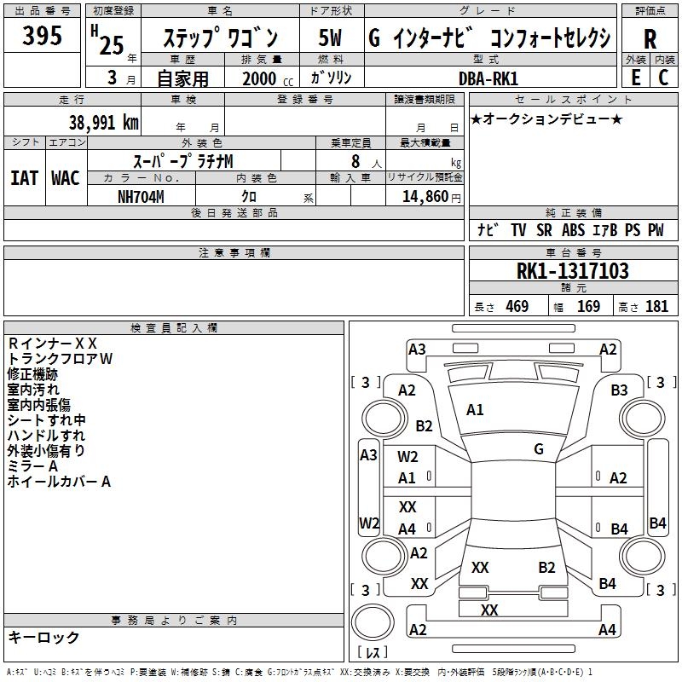Click the recycle deposit amount 14,860
This screenshot has width=682, height=682.
point(424,195)
